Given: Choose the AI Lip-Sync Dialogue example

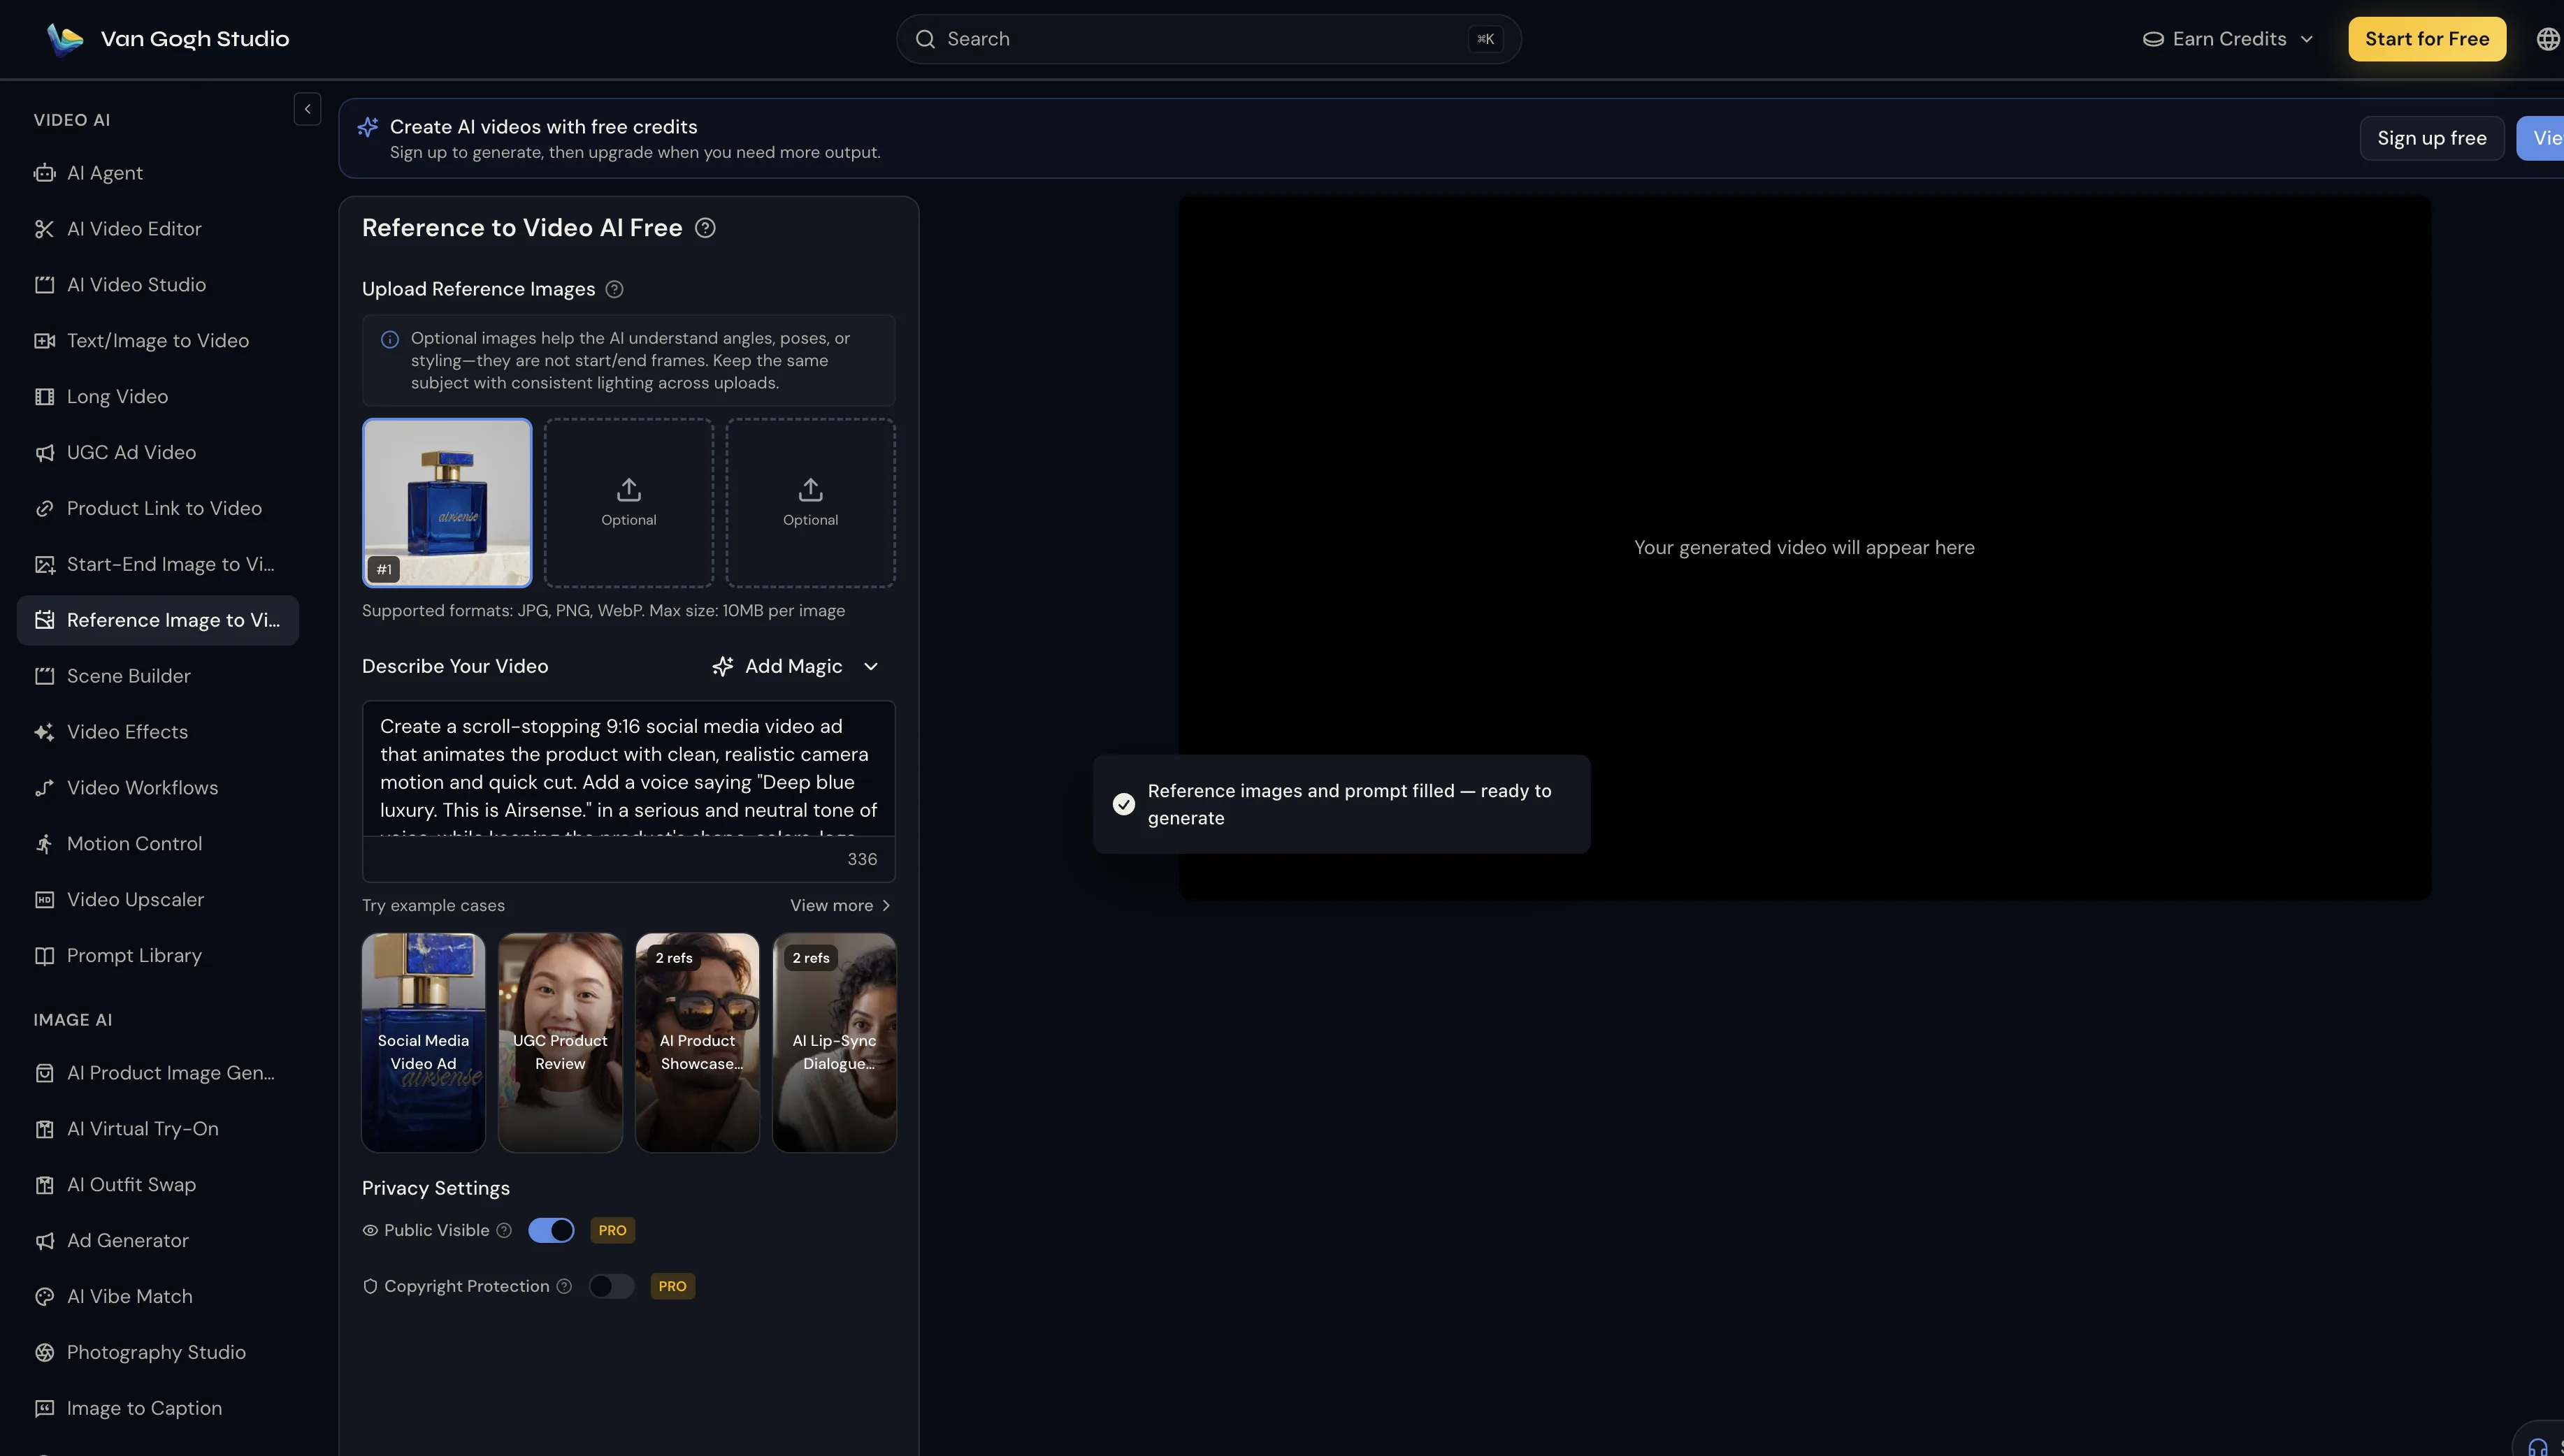Looking at the screenshot, I should click(x=835, y=1043).
